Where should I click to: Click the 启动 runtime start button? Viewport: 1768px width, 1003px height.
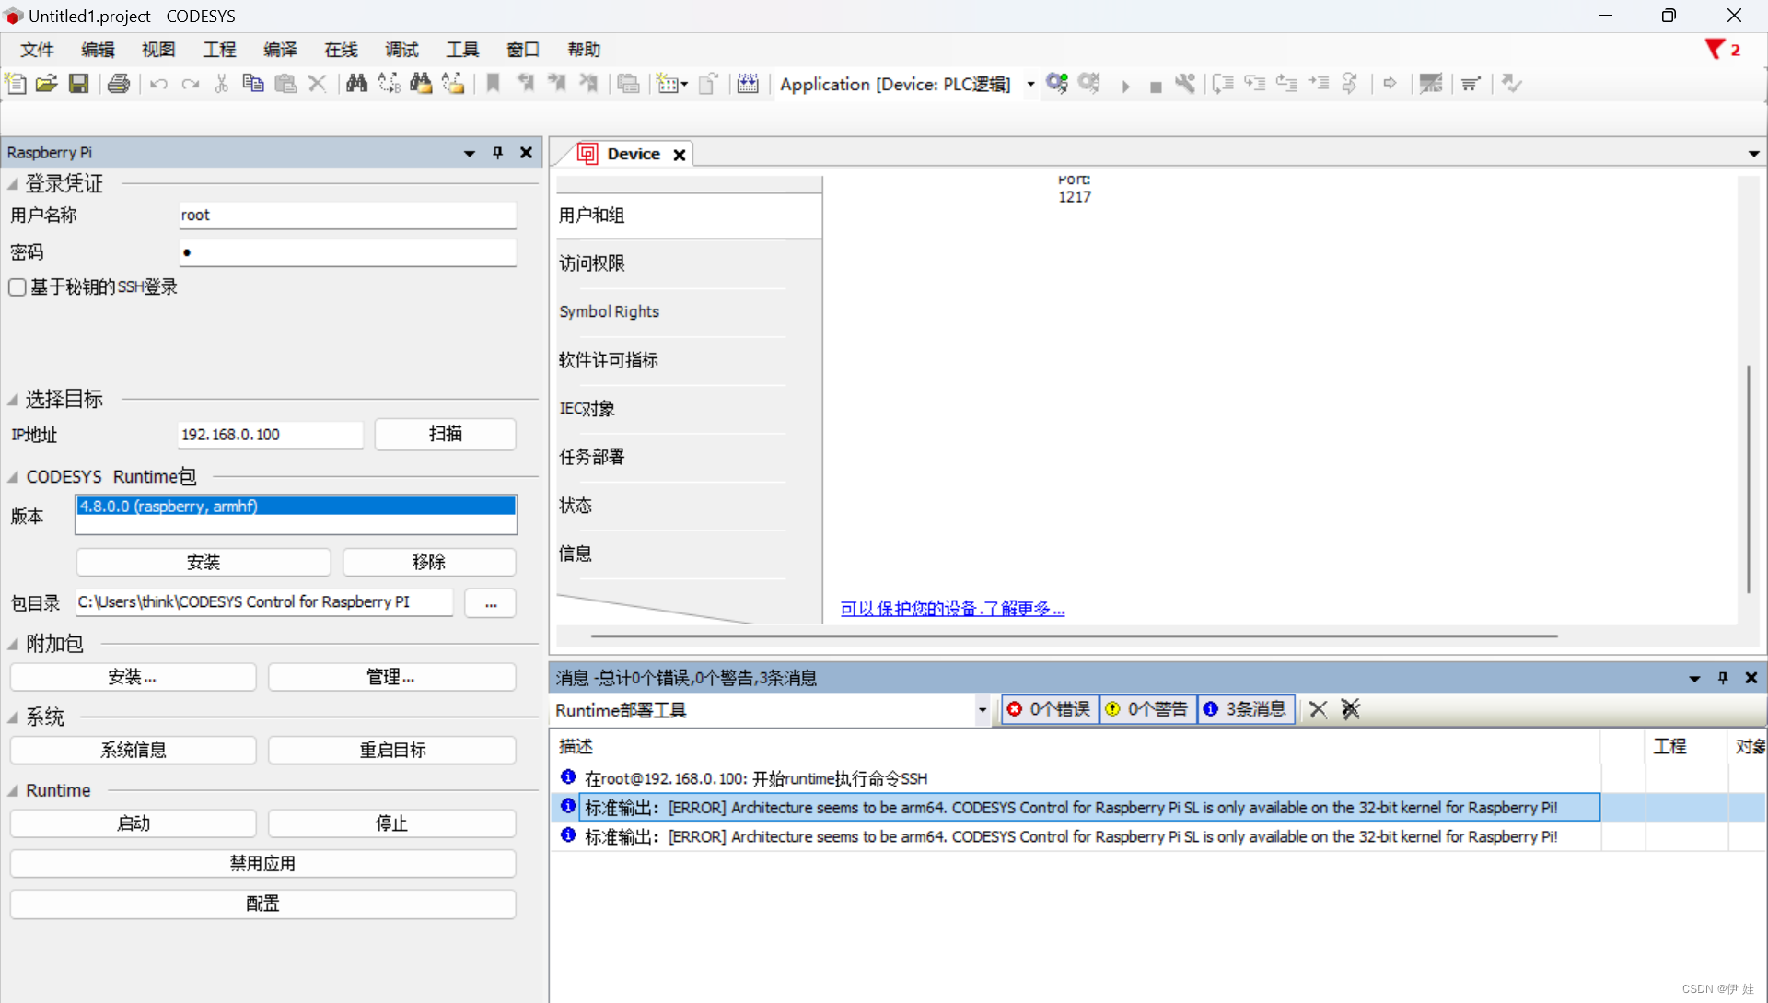click(134, 823)
